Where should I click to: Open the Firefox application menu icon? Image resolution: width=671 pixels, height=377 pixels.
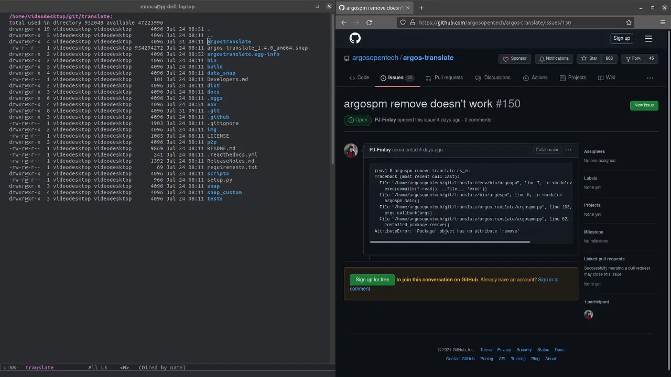(x=663, y=23)
